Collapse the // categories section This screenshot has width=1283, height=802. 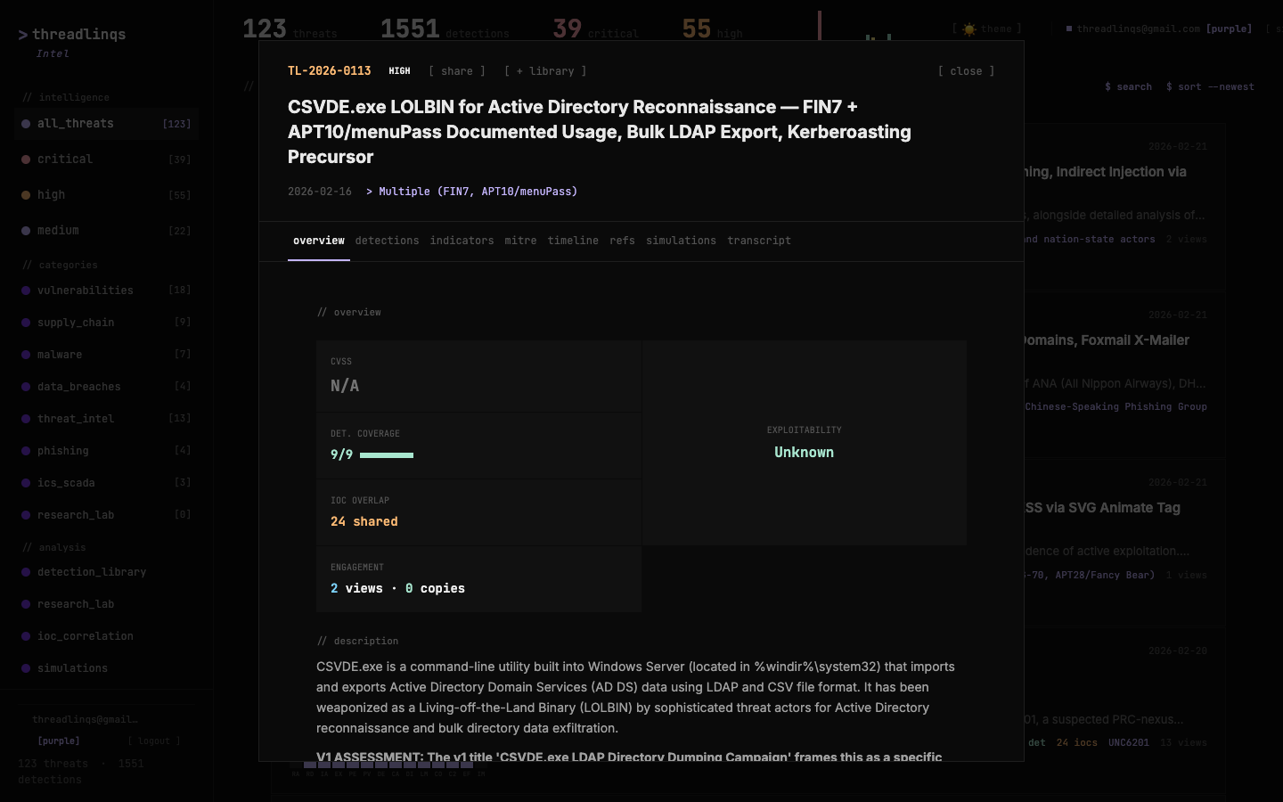click(61, 265)
